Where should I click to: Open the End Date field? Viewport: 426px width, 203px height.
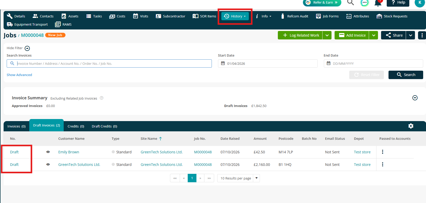[x=373, y=63]
